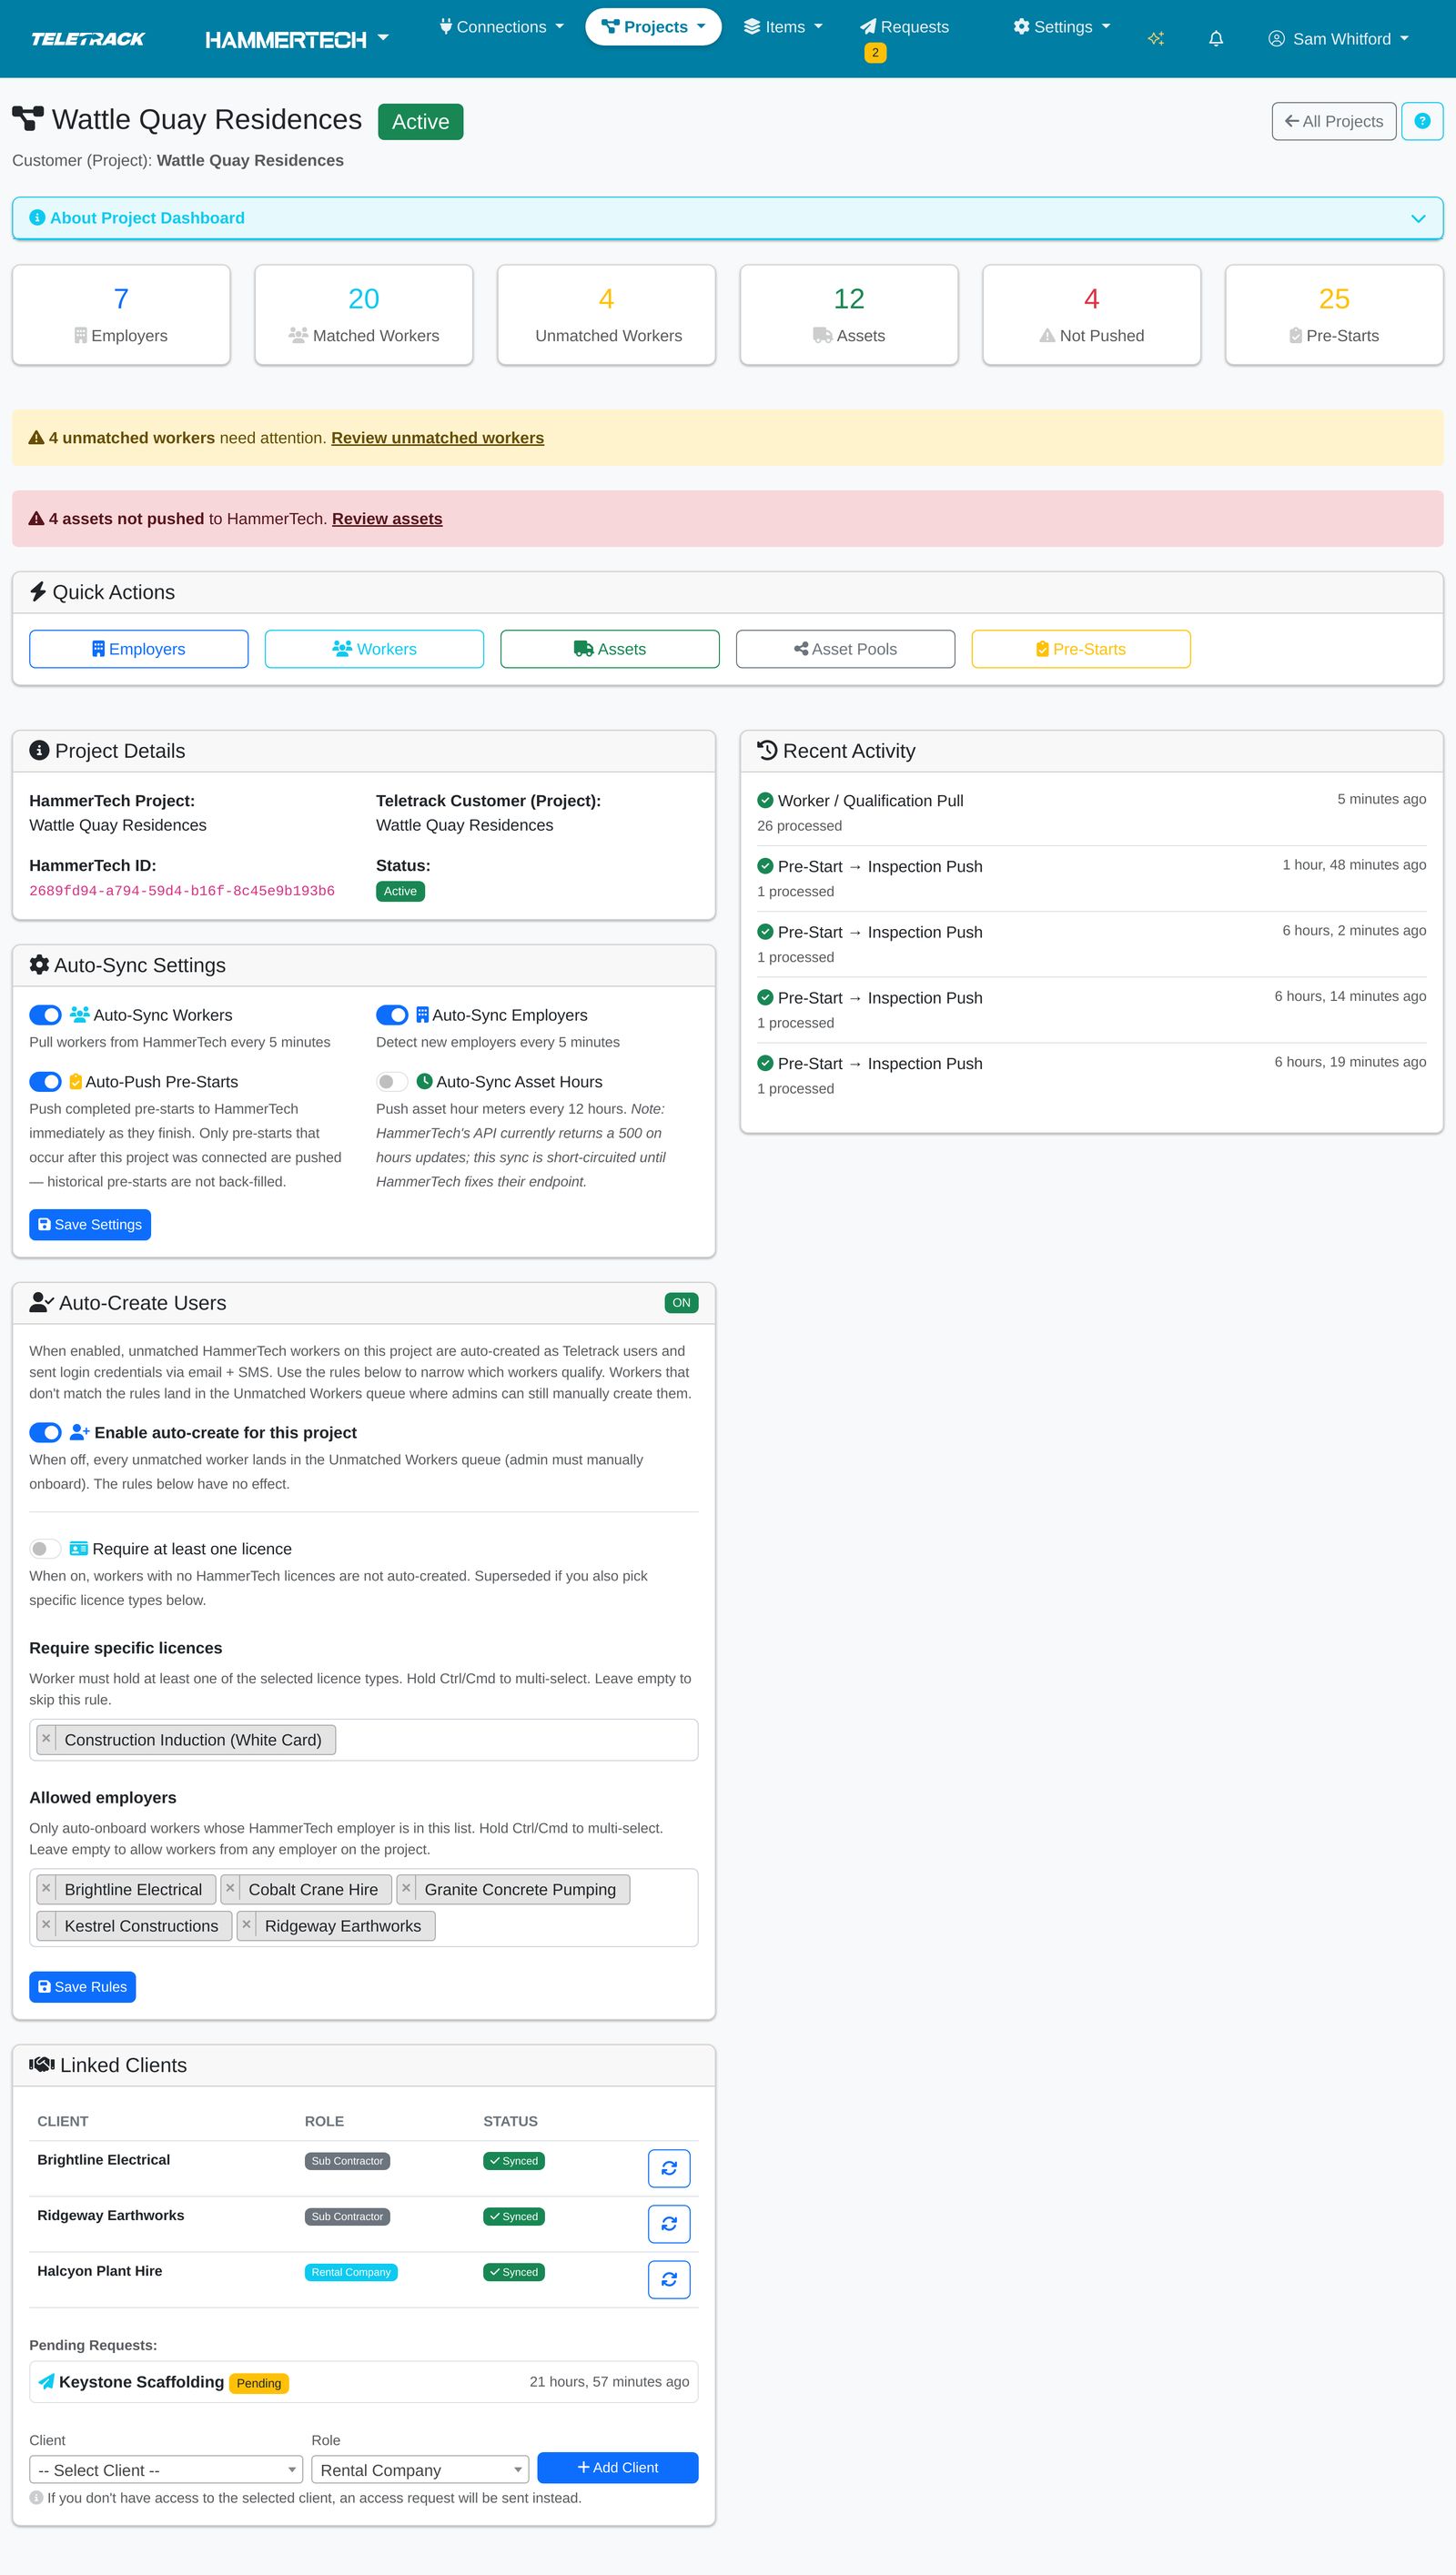Open the Role dropdown showing Rental Company
The image size is (1456, 2575).
click(420, 2470)
